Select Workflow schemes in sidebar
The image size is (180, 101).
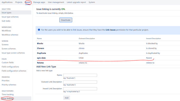pos(10,35)
